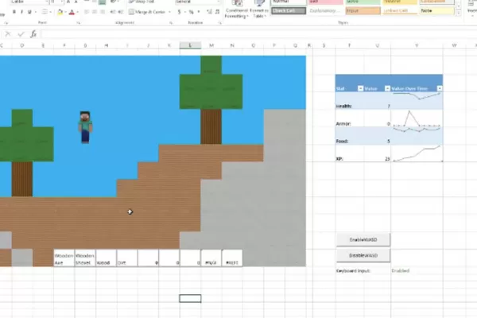Align text right in Alignment group

[103, 12]
